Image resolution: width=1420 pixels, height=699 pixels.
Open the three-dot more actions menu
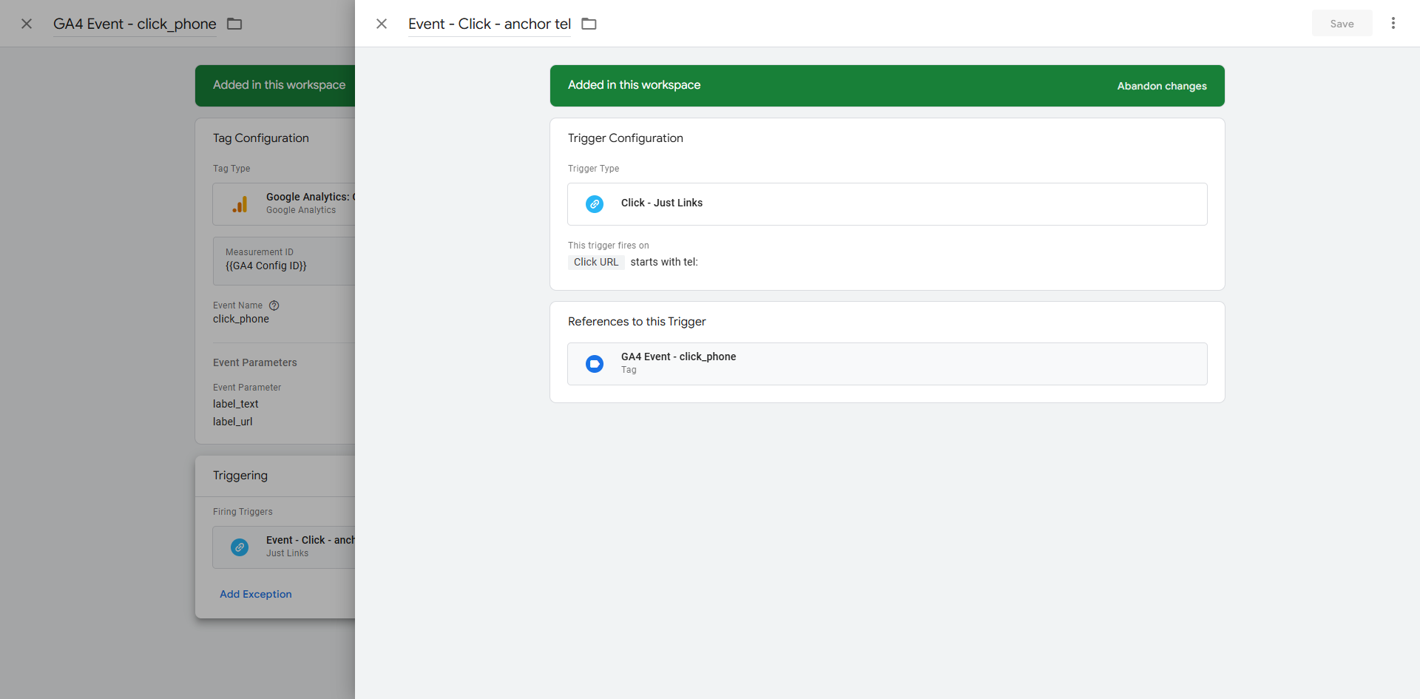tap(1393, 24)
